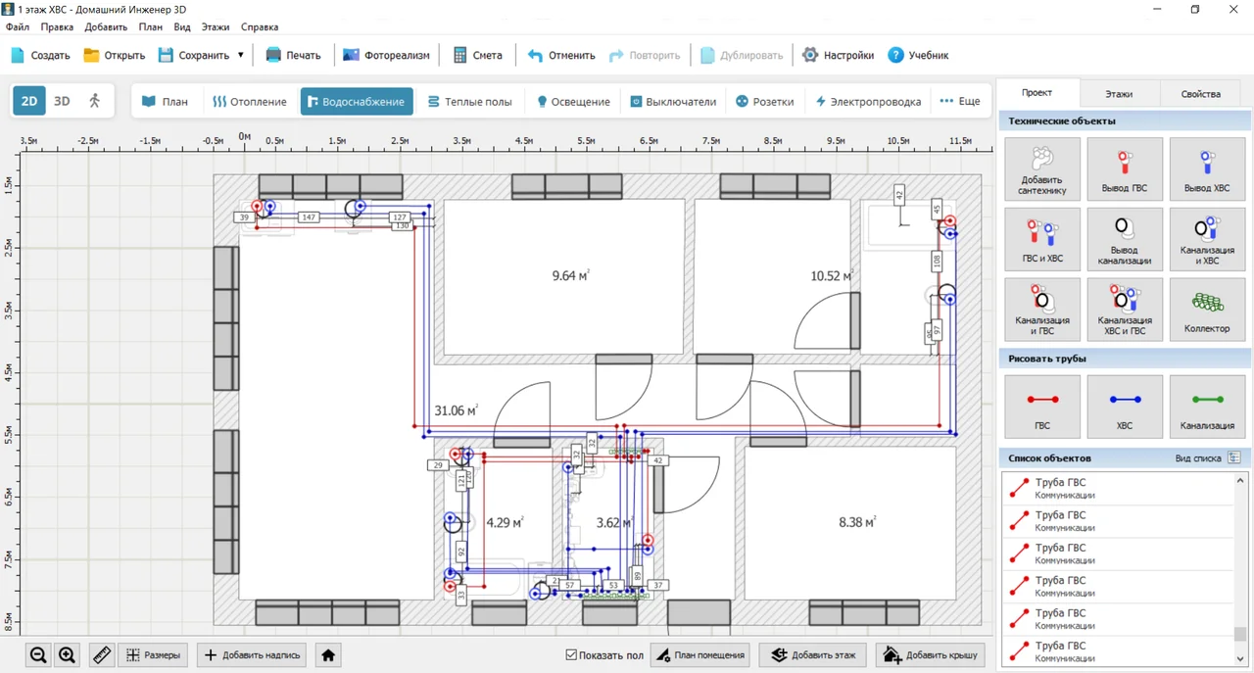Open the Отопление mode tab
This screenshot has width=1254, height=673.
click(x=250, y=101)
